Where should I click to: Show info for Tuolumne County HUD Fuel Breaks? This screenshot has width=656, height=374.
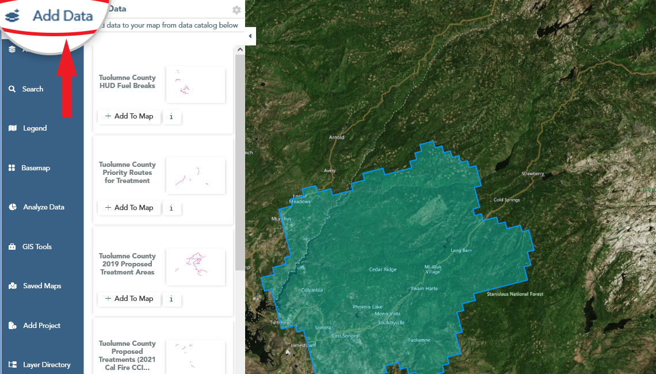(171, 117)
